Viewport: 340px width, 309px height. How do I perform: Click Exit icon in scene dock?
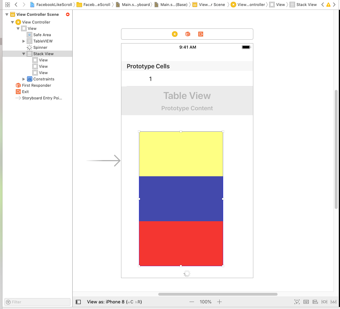201,34
